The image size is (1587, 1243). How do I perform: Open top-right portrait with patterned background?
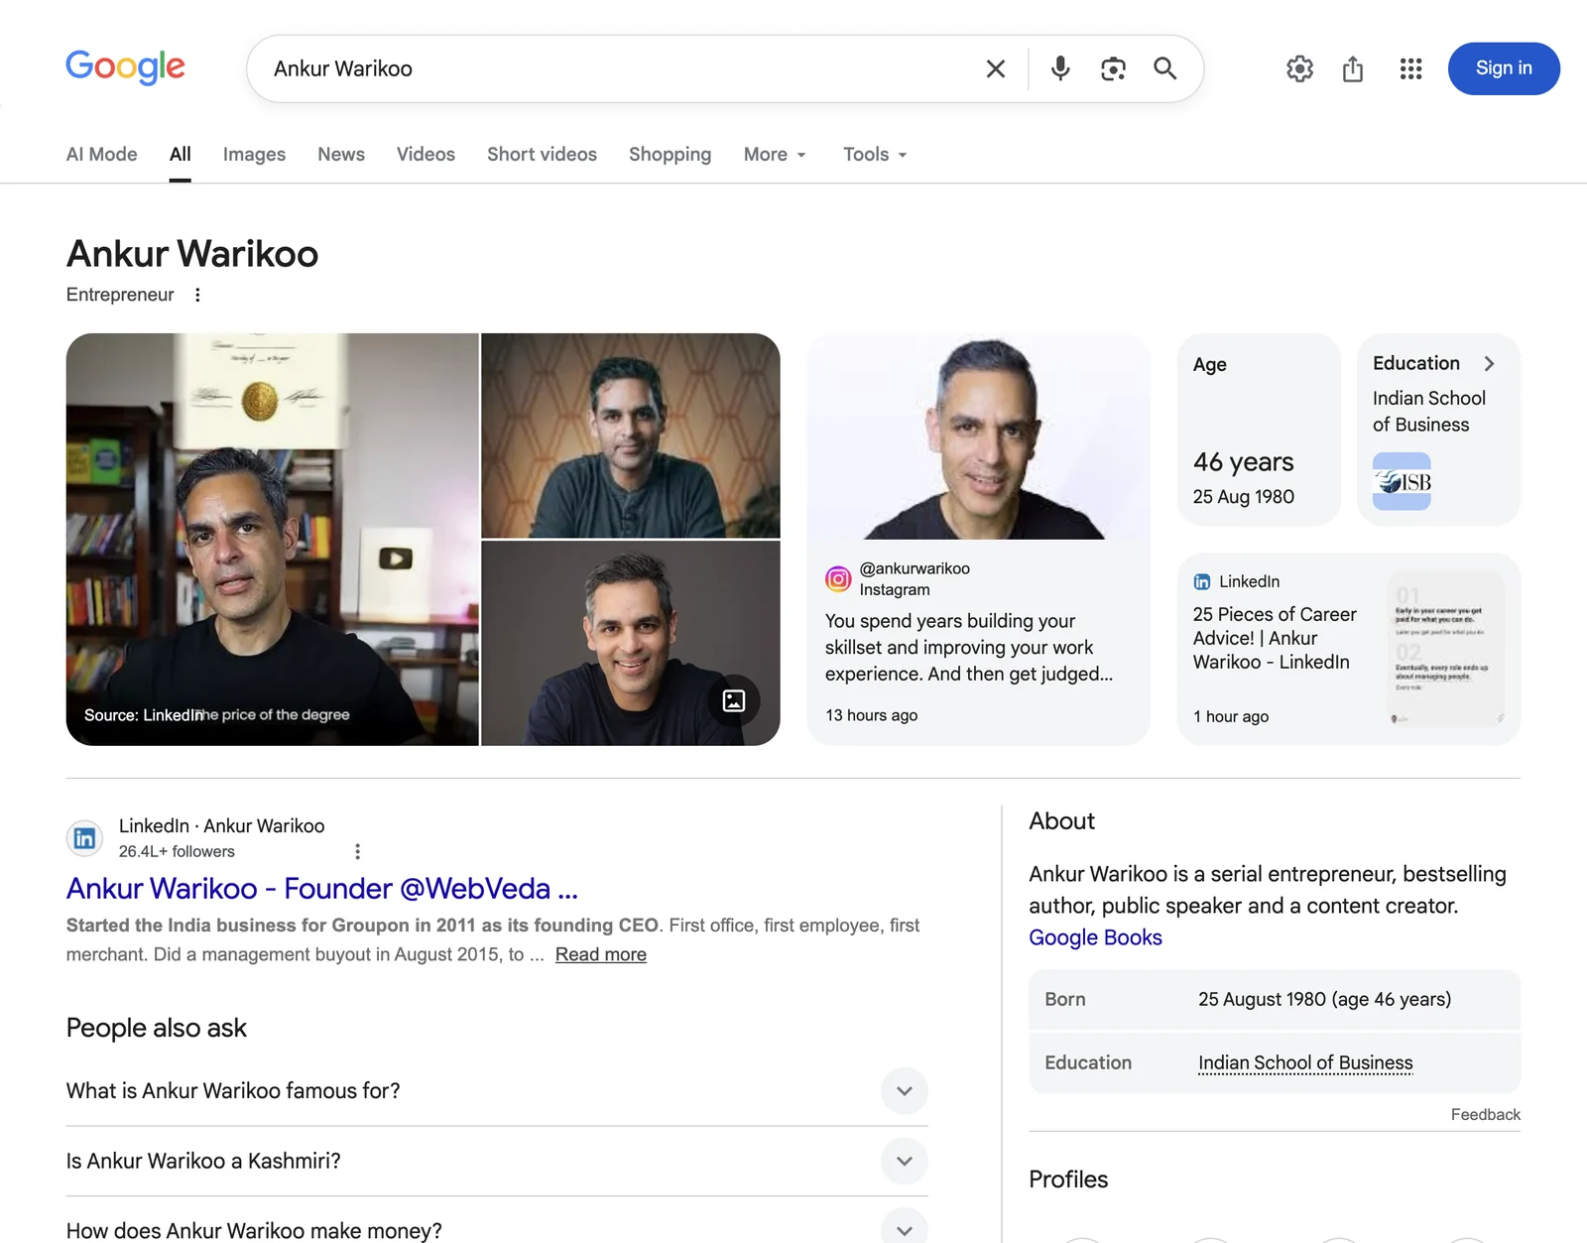(x=631, y=435)
